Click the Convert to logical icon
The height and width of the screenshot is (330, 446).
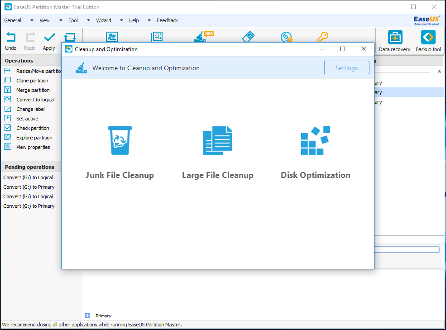[x=8, y=99]
